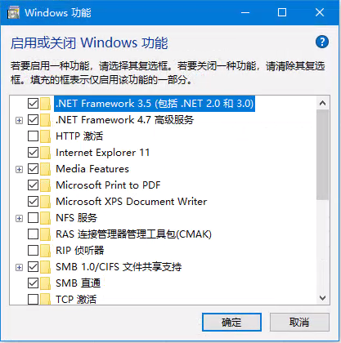Select the .NET Framework 3.5 list entry
Screen dimensions: 341x343
click(155, 104)
